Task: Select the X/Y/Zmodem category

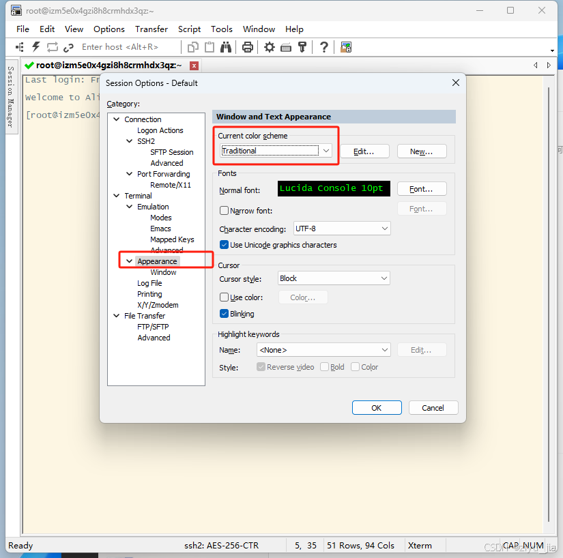Action: (x=158, y=305)
